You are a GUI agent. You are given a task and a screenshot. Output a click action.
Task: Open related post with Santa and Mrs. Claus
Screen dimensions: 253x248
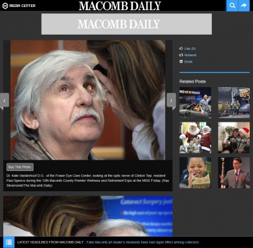pyautogui.click(x=195, y=138)
